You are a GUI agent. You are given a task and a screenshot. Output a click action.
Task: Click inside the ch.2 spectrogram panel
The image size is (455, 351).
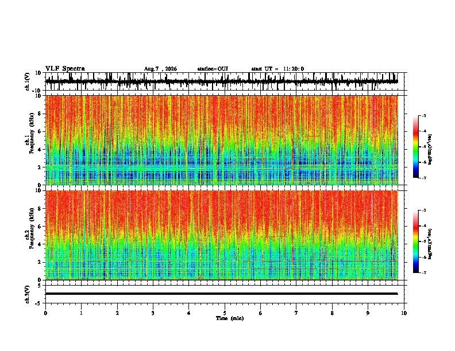(221, 235)
